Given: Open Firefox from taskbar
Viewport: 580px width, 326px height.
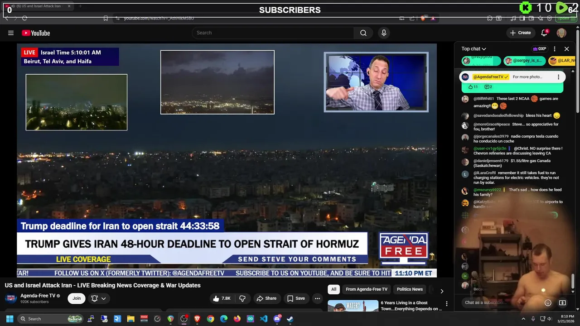Looking at the screenshot, I should point(237,319).
